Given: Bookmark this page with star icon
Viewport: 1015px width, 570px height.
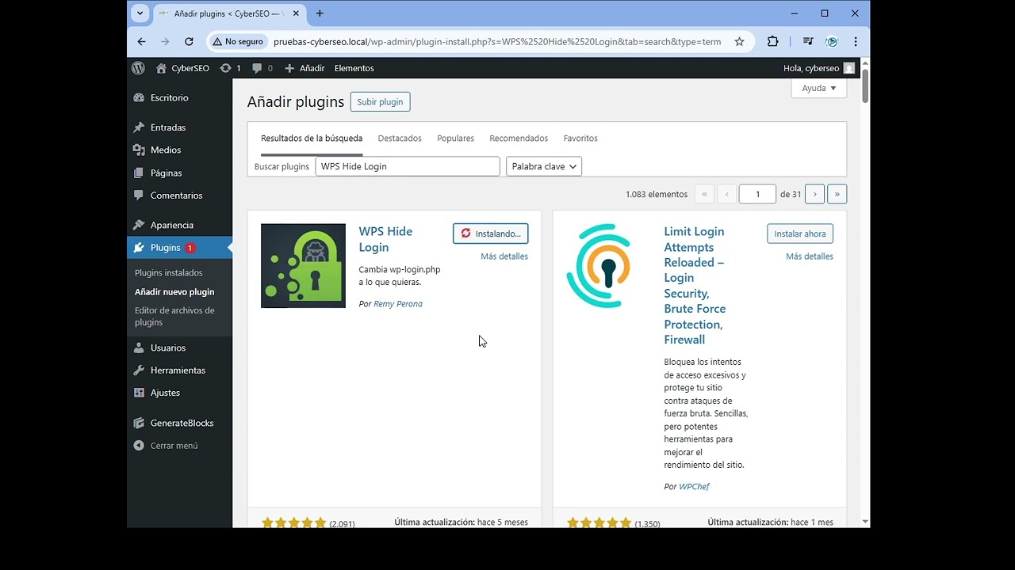Looking at the screenshot, I should (x=739, y=42).
